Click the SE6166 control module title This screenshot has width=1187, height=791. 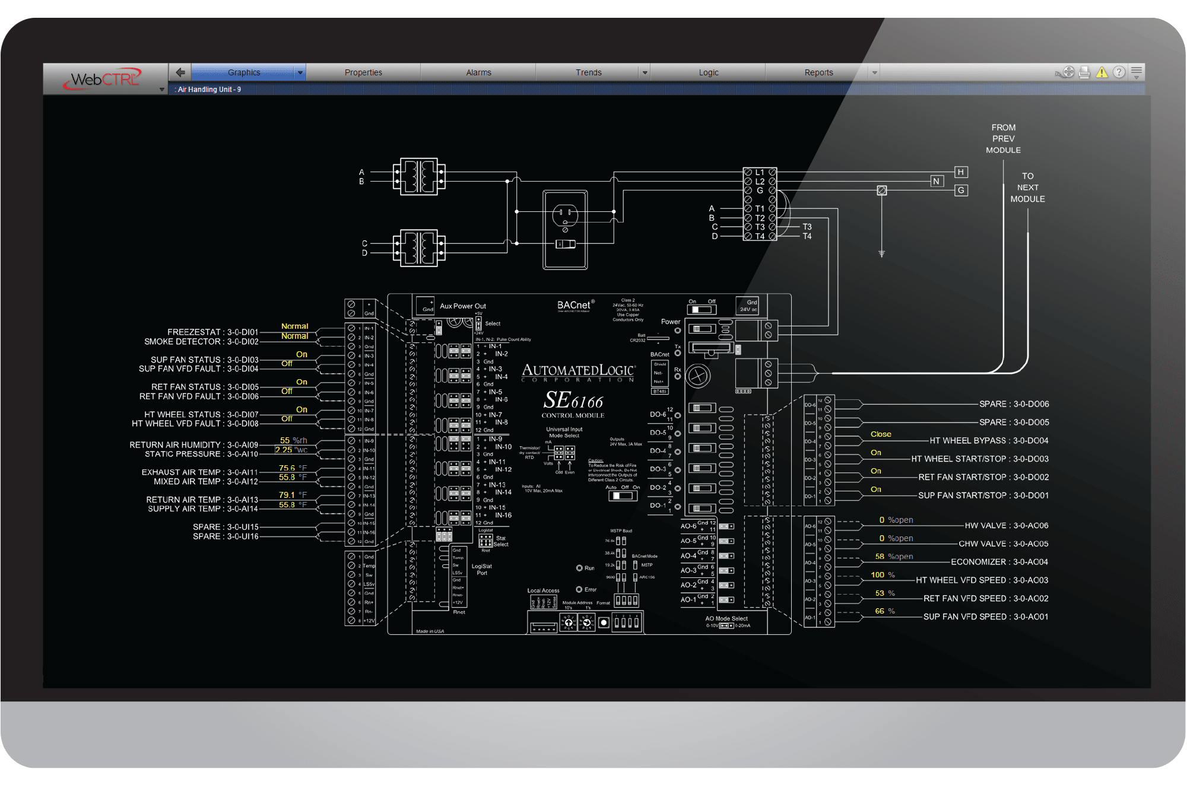[573, 404]
